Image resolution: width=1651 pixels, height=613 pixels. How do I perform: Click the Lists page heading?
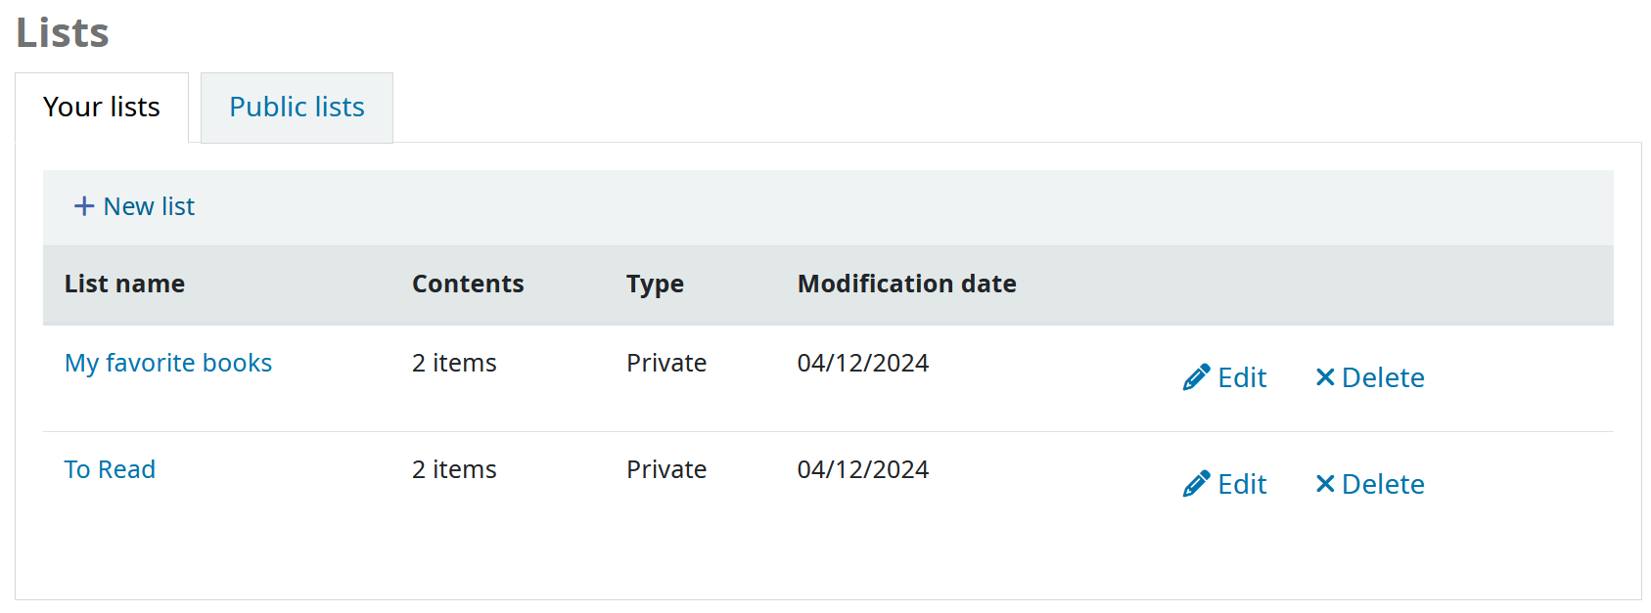(x=61, y=31)
